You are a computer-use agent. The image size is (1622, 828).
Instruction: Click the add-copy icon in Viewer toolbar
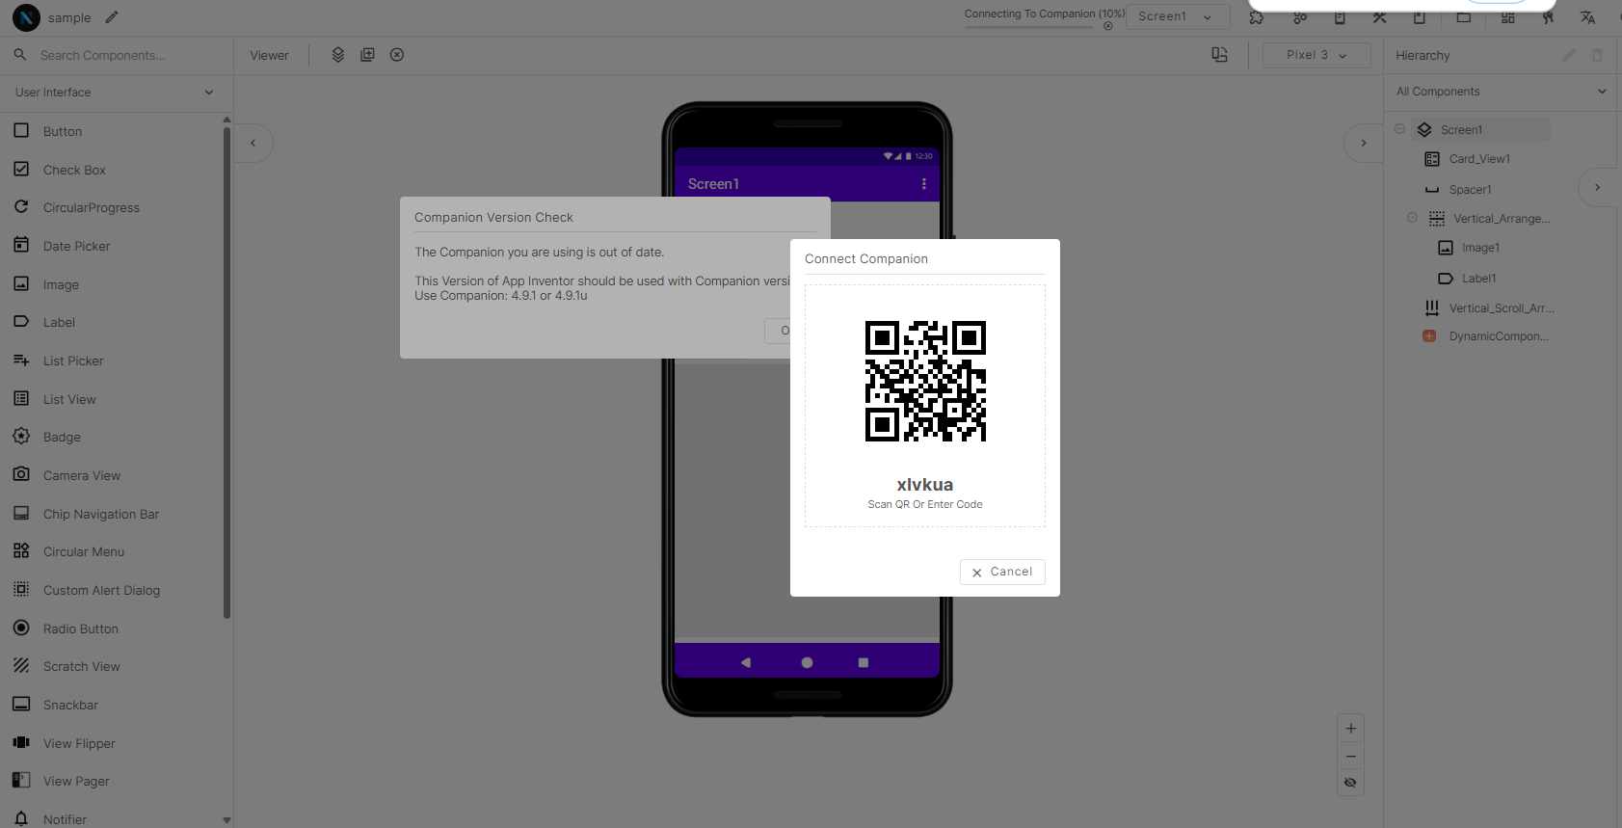pyautogui.click(x=367, y=55)
